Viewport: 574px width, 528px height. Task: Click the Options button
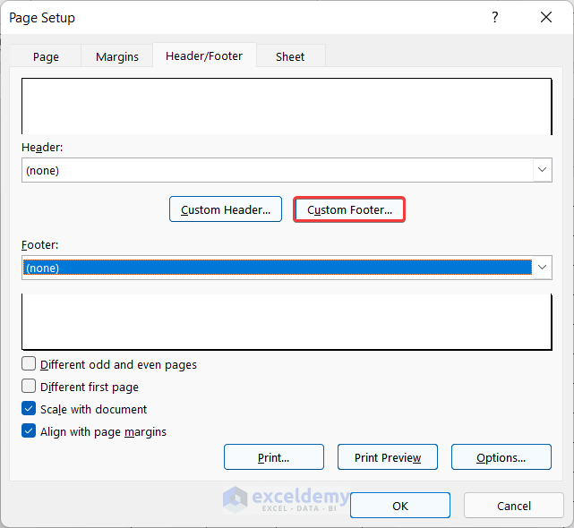pos(501,457)
